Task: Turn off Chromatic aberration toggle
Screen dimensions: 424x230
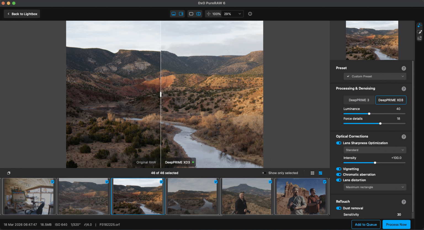Action: (339, 174)
